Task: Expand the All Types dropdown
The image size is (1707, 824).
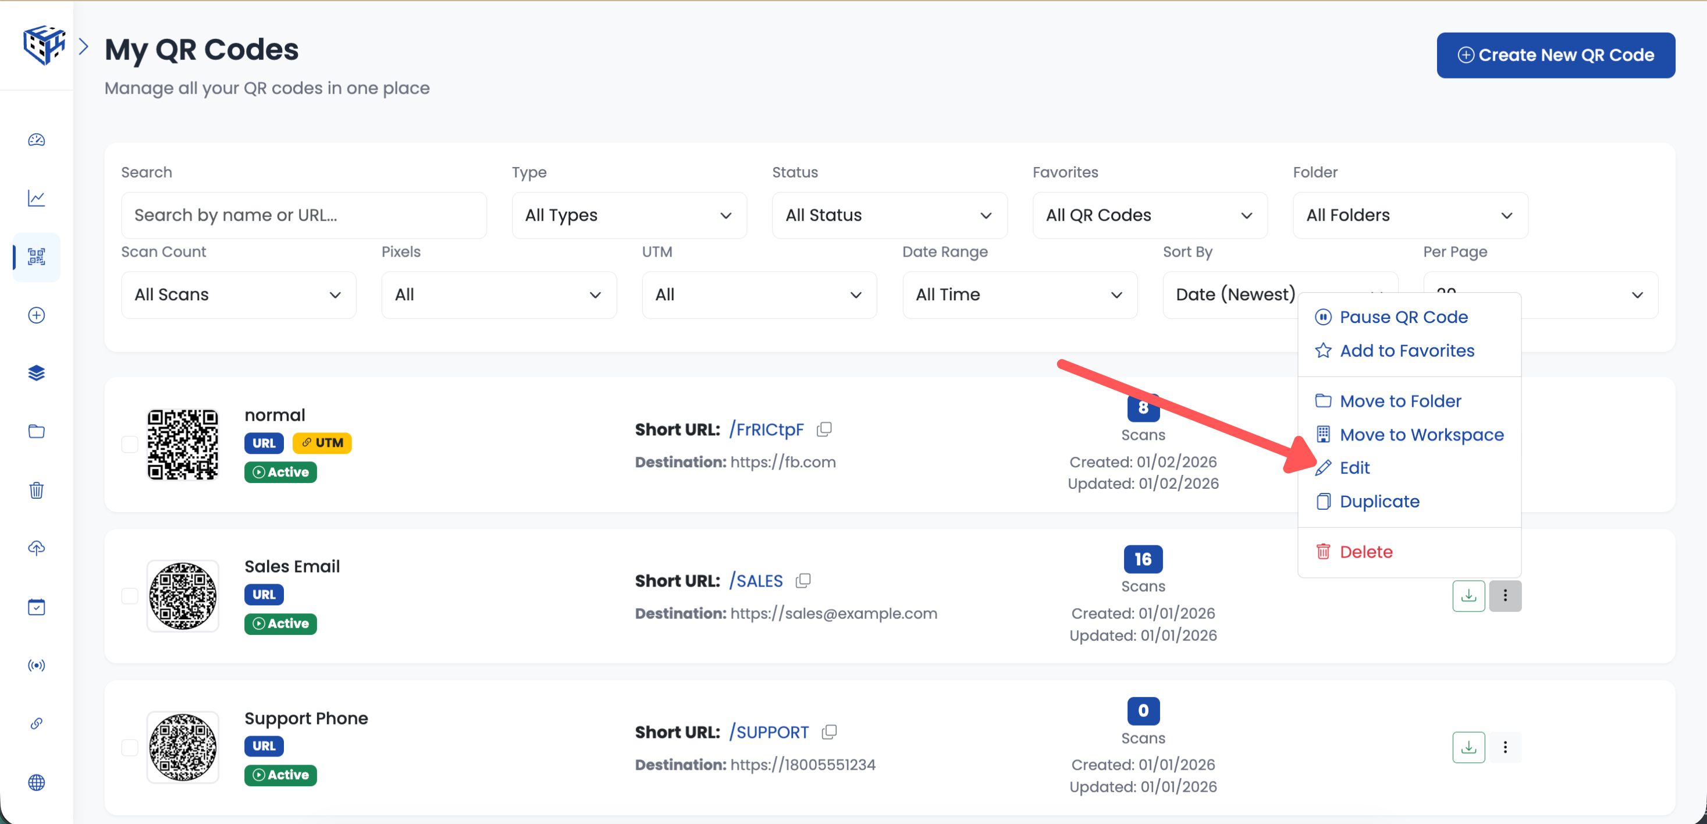Action: [628, 215]
